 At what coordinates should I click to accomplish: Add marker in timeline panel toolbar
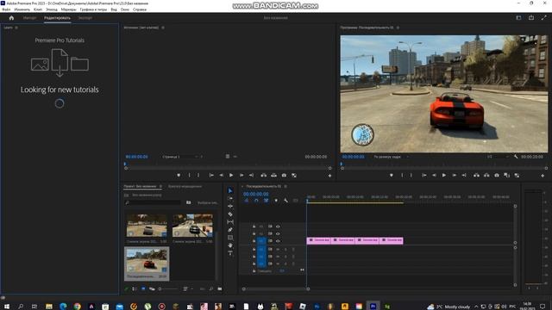click(276, 201)
